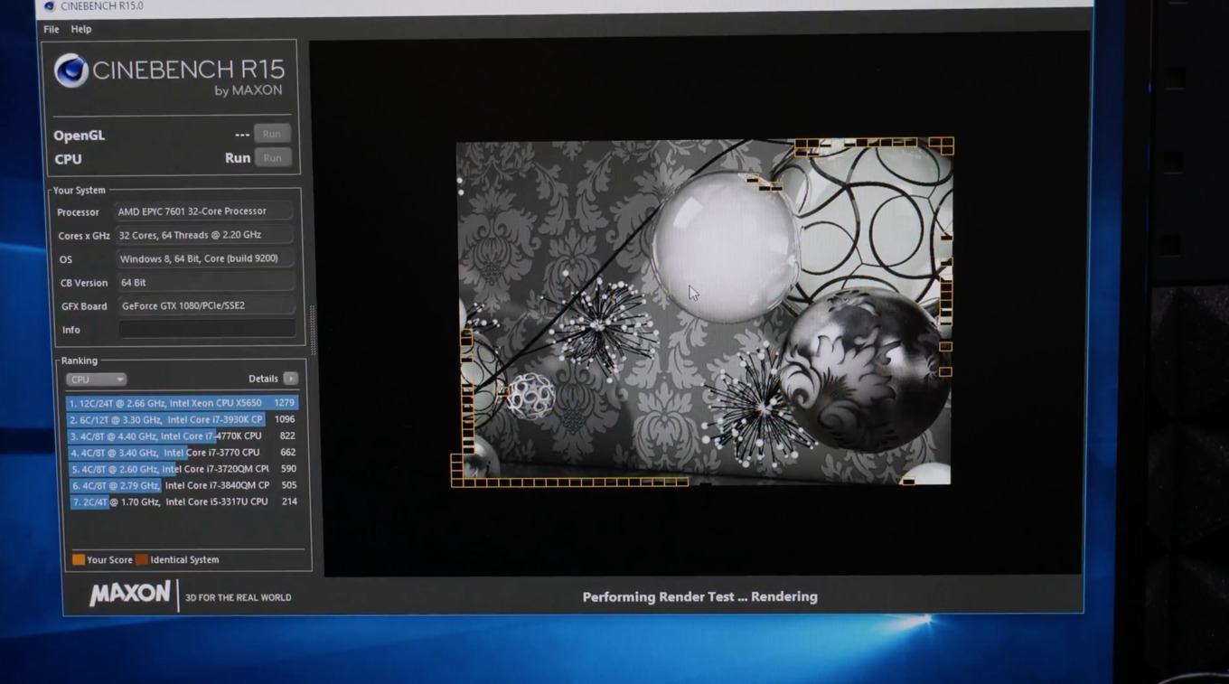
Task: Open the Help menu
Action: click(x=81, y=29)
